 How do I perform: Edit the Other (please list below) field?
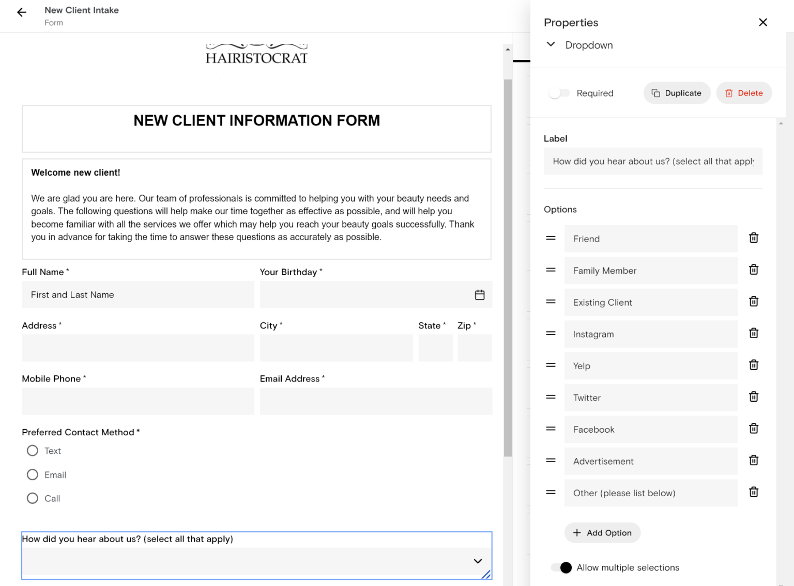click(x=651, y=493)
